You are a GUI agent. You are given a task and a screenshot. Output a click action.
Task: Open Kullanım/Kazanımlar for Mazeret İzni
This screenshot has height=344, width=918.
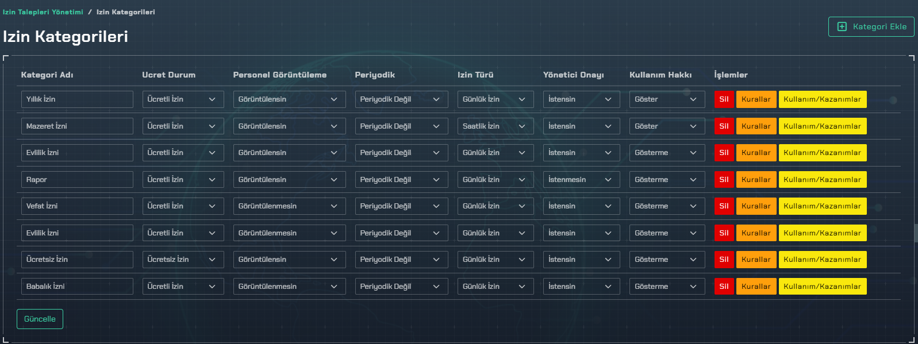pyautogui.click(x=822, y=126)
